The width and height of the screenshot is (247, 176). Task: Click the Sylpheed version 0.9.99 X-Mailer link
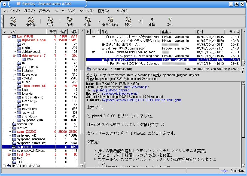[x=141, y=100]
